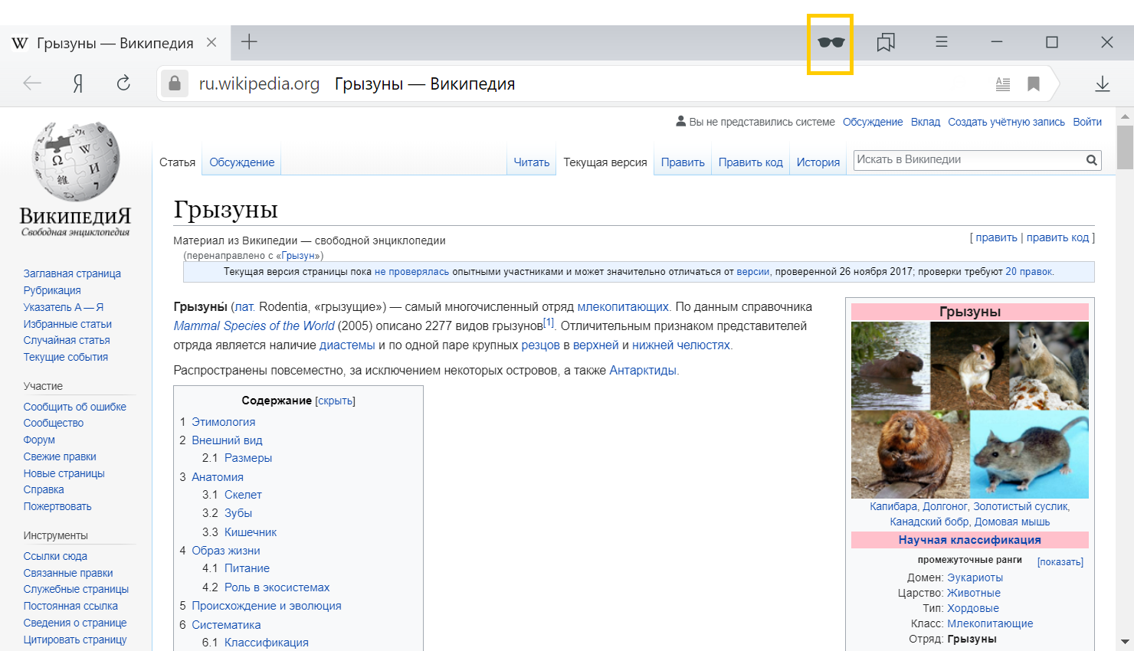Open Хордовые link in infobox
This screenshot has width=1134, height=651.
(973, 608)
